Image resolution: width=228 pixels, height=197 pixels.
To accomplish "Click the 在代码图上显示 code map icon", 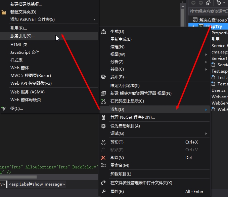I will coord(103,101).
